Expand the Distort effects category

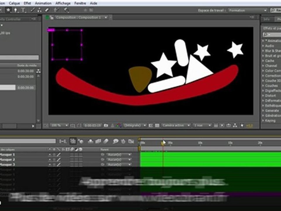(263, 96)
